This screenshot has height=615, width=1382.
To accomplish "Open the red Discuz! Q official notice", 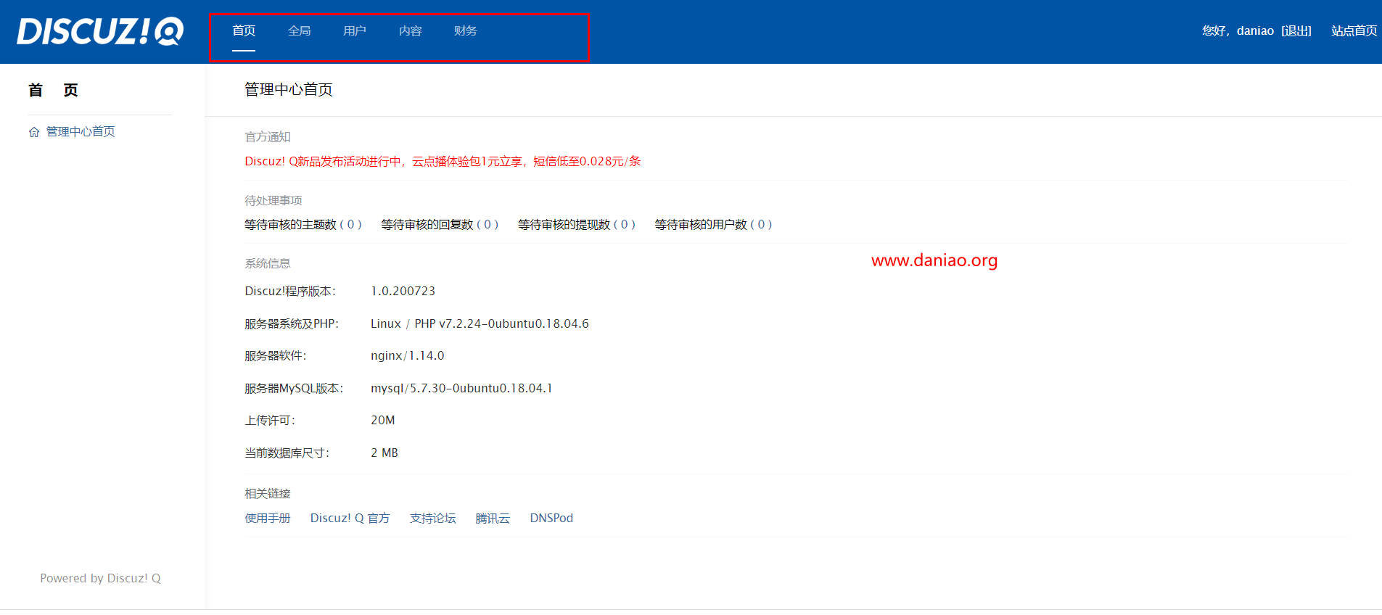I will pos(443,161).
